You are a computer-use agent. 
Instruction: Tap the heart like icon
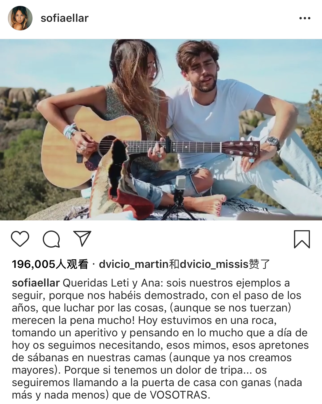[x=20, y=239]
